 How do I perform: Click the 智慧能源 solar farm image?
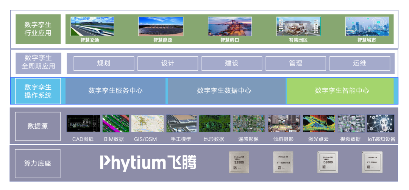click(x=161, y=26)
